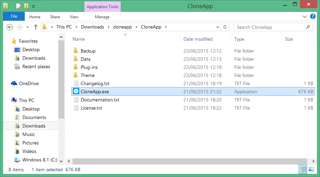This screenshot has width=320, height=177.
Task: Click the navigation pane scroll down arrow
Action: coord(61,161)
